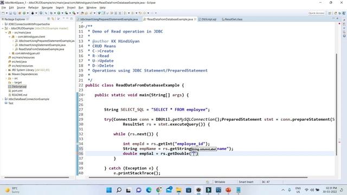Expand JdbcDataBaseConnectionExample project
The image size is (347, 195).
click(3, 99)
